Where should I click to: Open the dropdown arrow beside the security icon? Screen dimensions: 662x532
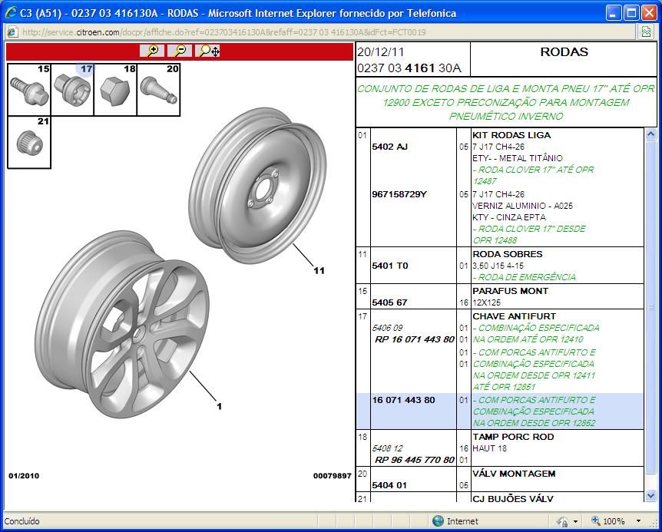575,522
